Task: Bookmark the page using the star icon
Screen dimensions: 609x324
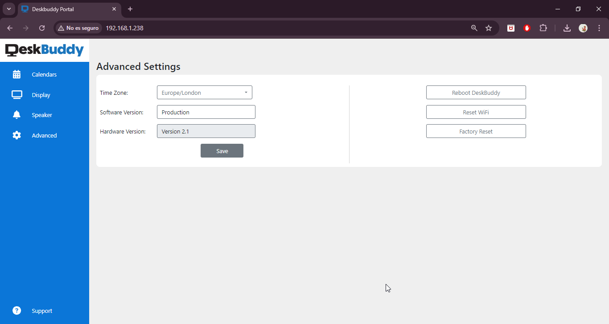Action: [x=489, y=28]
